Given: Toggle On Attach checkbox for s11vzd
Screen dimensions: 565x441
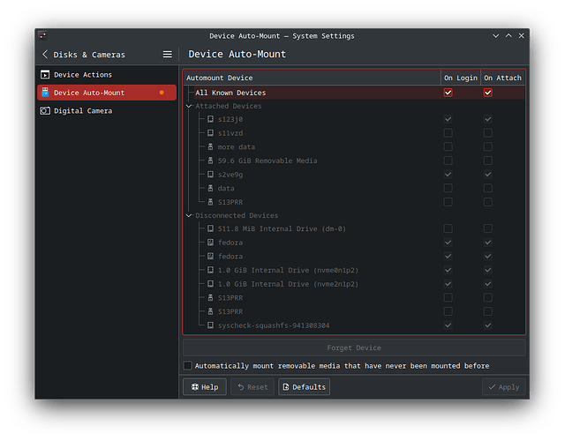Looking at the screenshot, I should pyautogui.click(x=488, y=133).
